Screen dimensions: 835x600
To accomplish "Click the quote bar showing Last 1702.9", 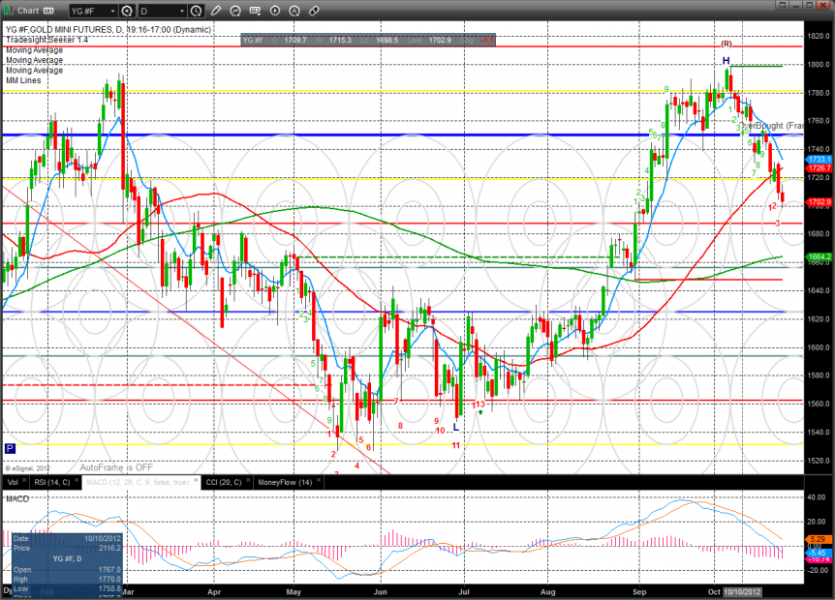I will [368, 40].
